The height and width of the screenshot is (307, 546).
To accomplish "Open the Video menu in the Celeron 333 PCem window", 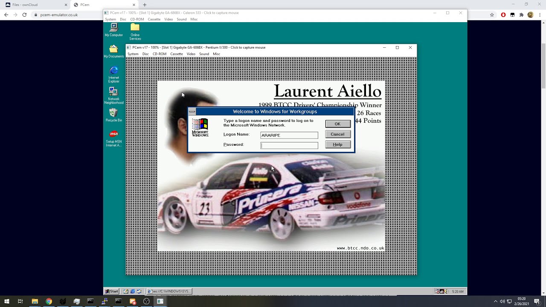I will click(x=168, y=19).
